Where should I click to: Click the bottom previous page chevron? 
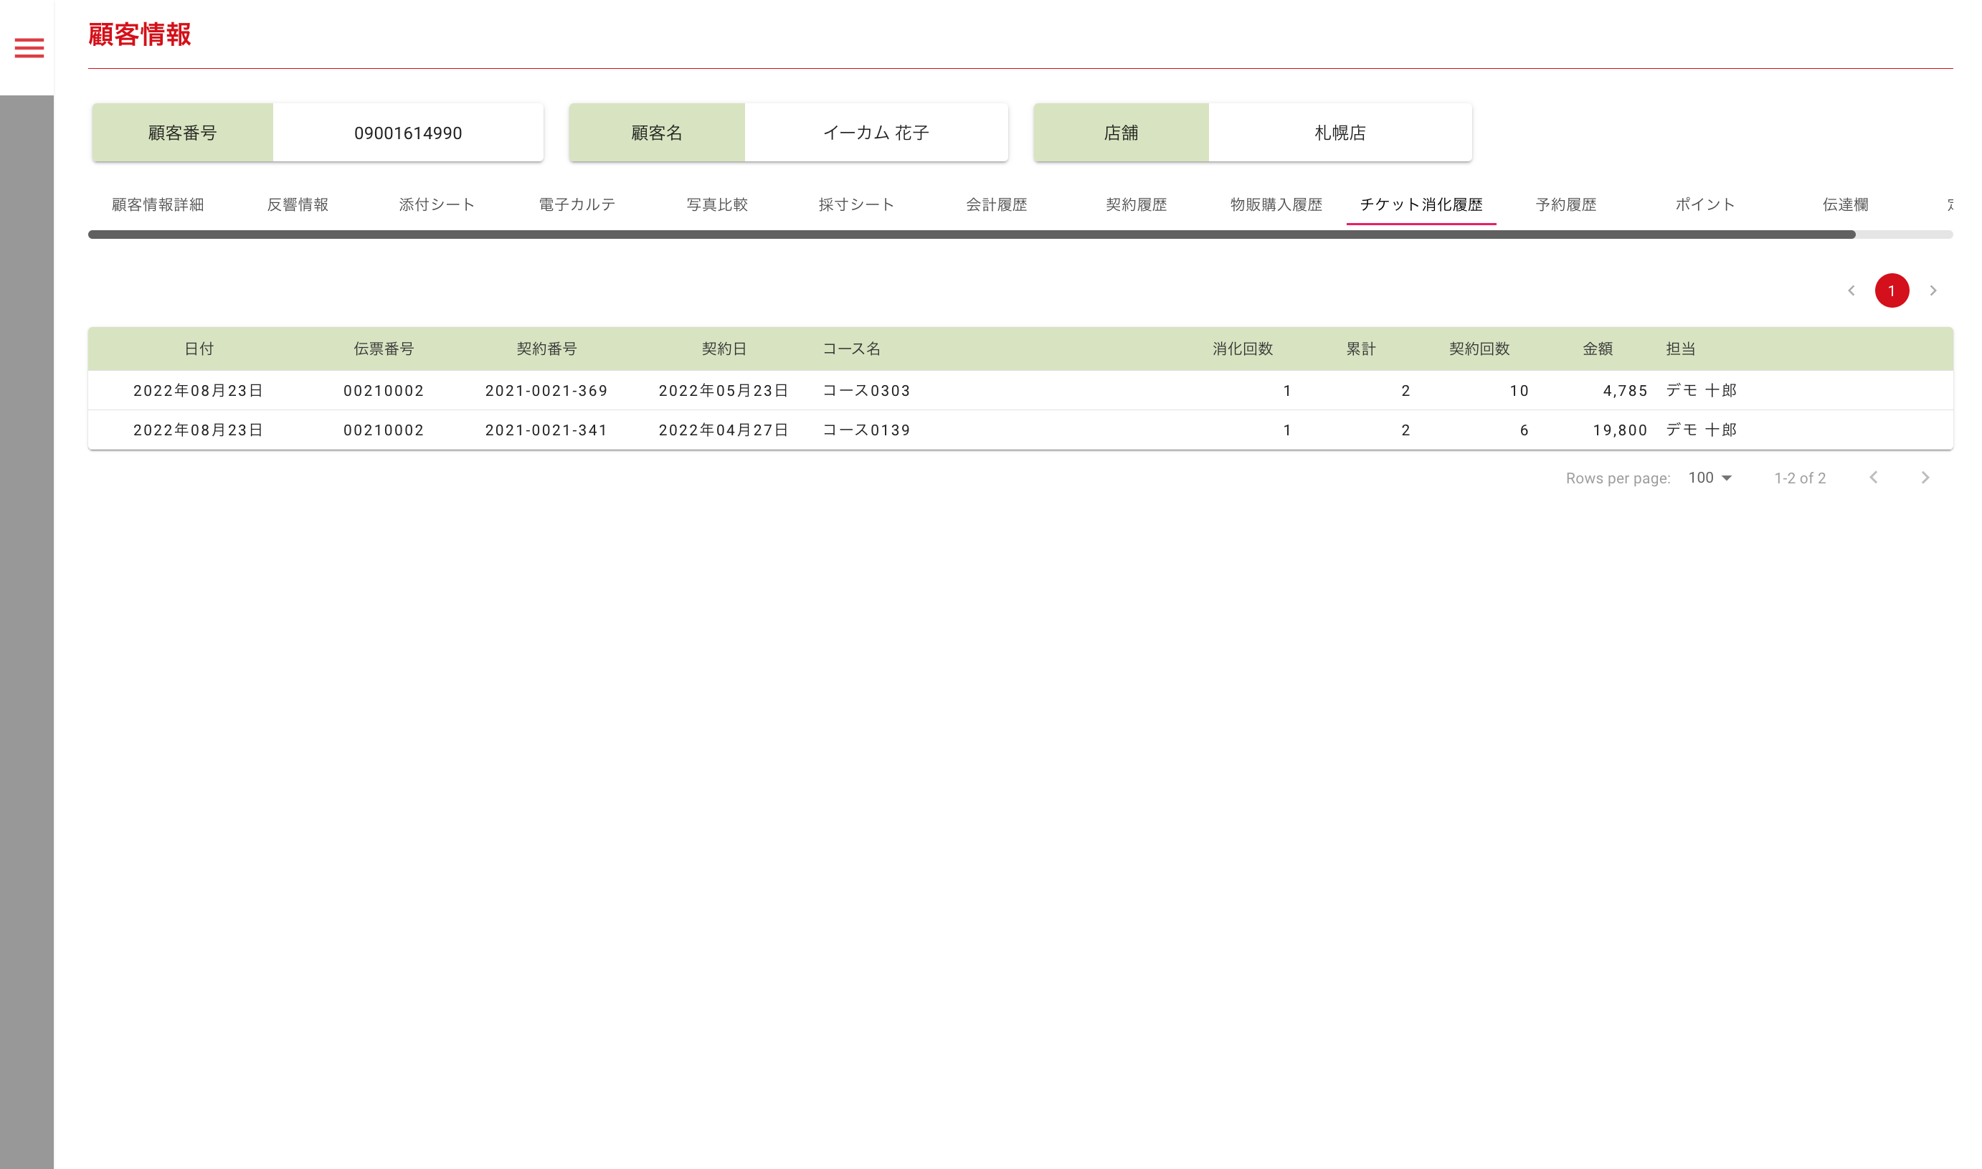click(1873, 478)
